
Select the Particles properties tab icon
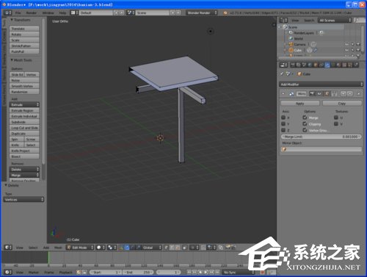tap(350, 65)
